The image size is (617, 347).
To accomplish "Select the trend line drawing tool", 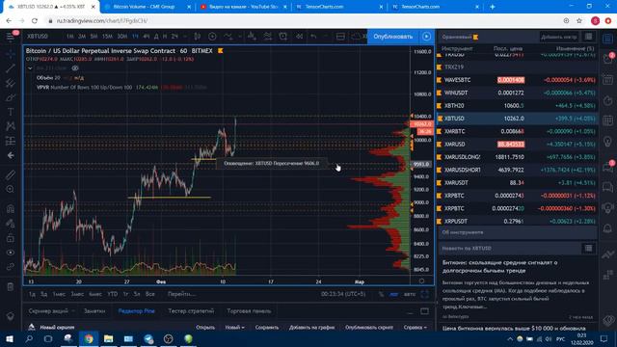I will click(11, 67).
